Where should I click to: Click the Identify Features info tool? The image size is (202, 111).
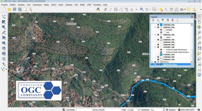tap(142, 9)
